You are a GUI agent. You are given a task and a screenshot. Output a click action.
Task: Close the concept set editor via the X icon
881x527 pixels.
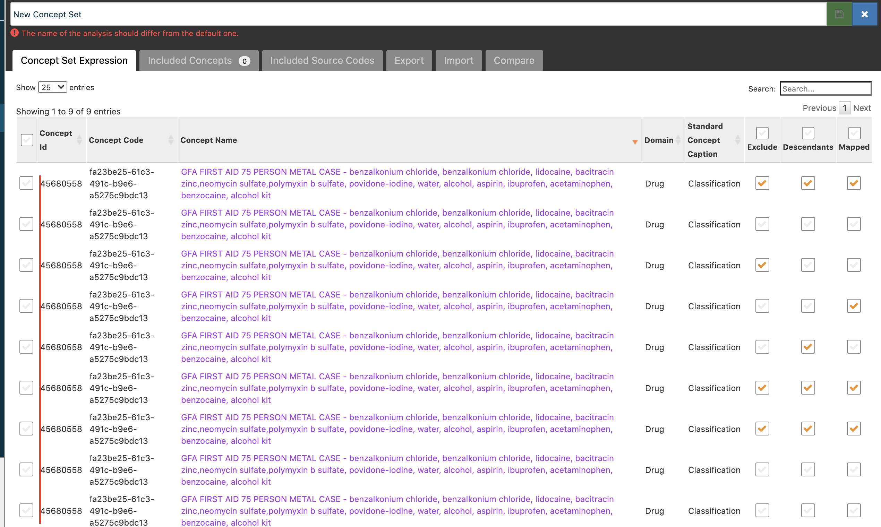(x=864, y=14)
